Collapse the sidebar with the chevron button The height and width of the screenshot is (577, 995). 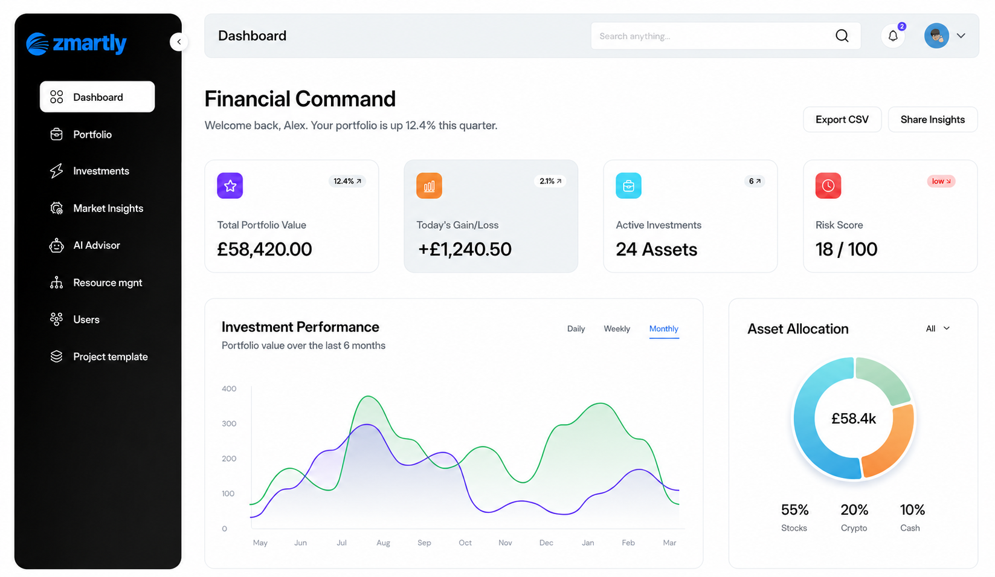179,42
